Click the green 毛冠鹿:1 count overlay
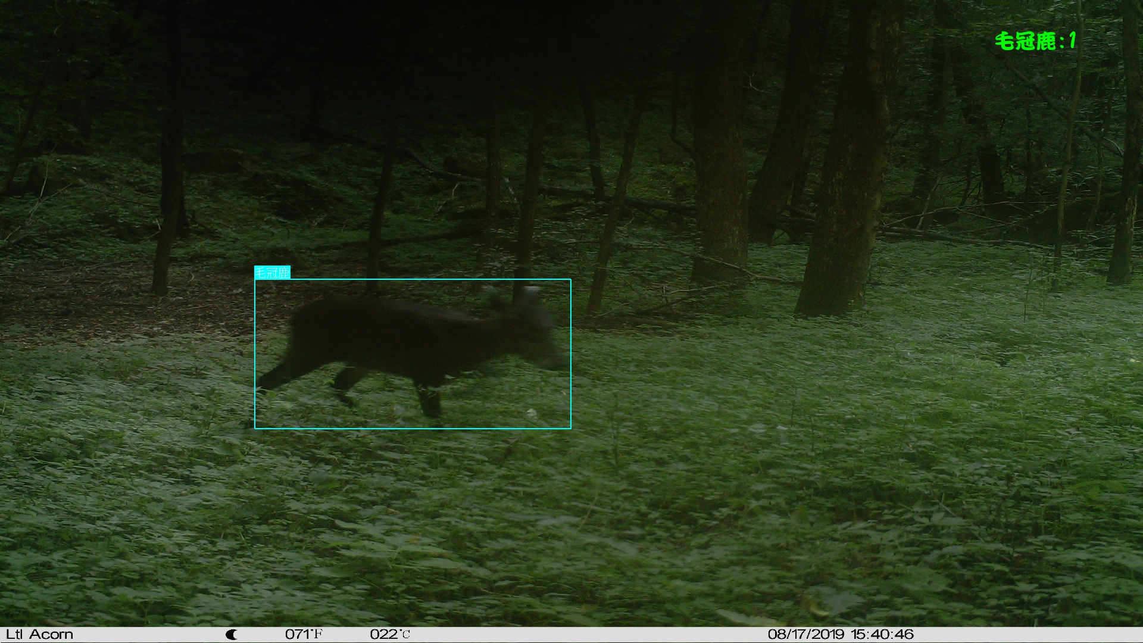This screenshot has height=643, width=1143. tap(1035, 41)
